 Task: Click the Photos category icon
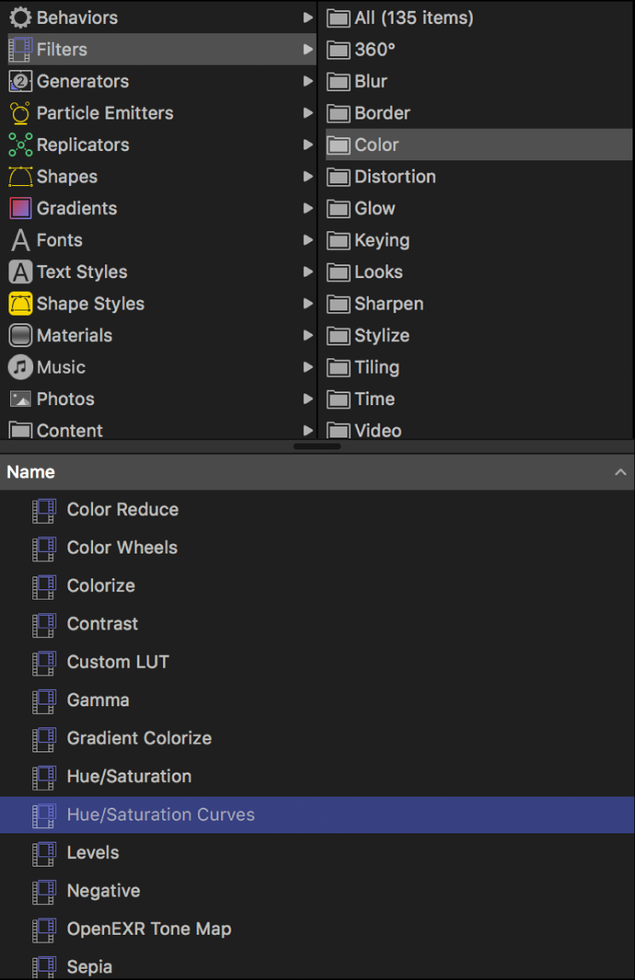[20, 399]
